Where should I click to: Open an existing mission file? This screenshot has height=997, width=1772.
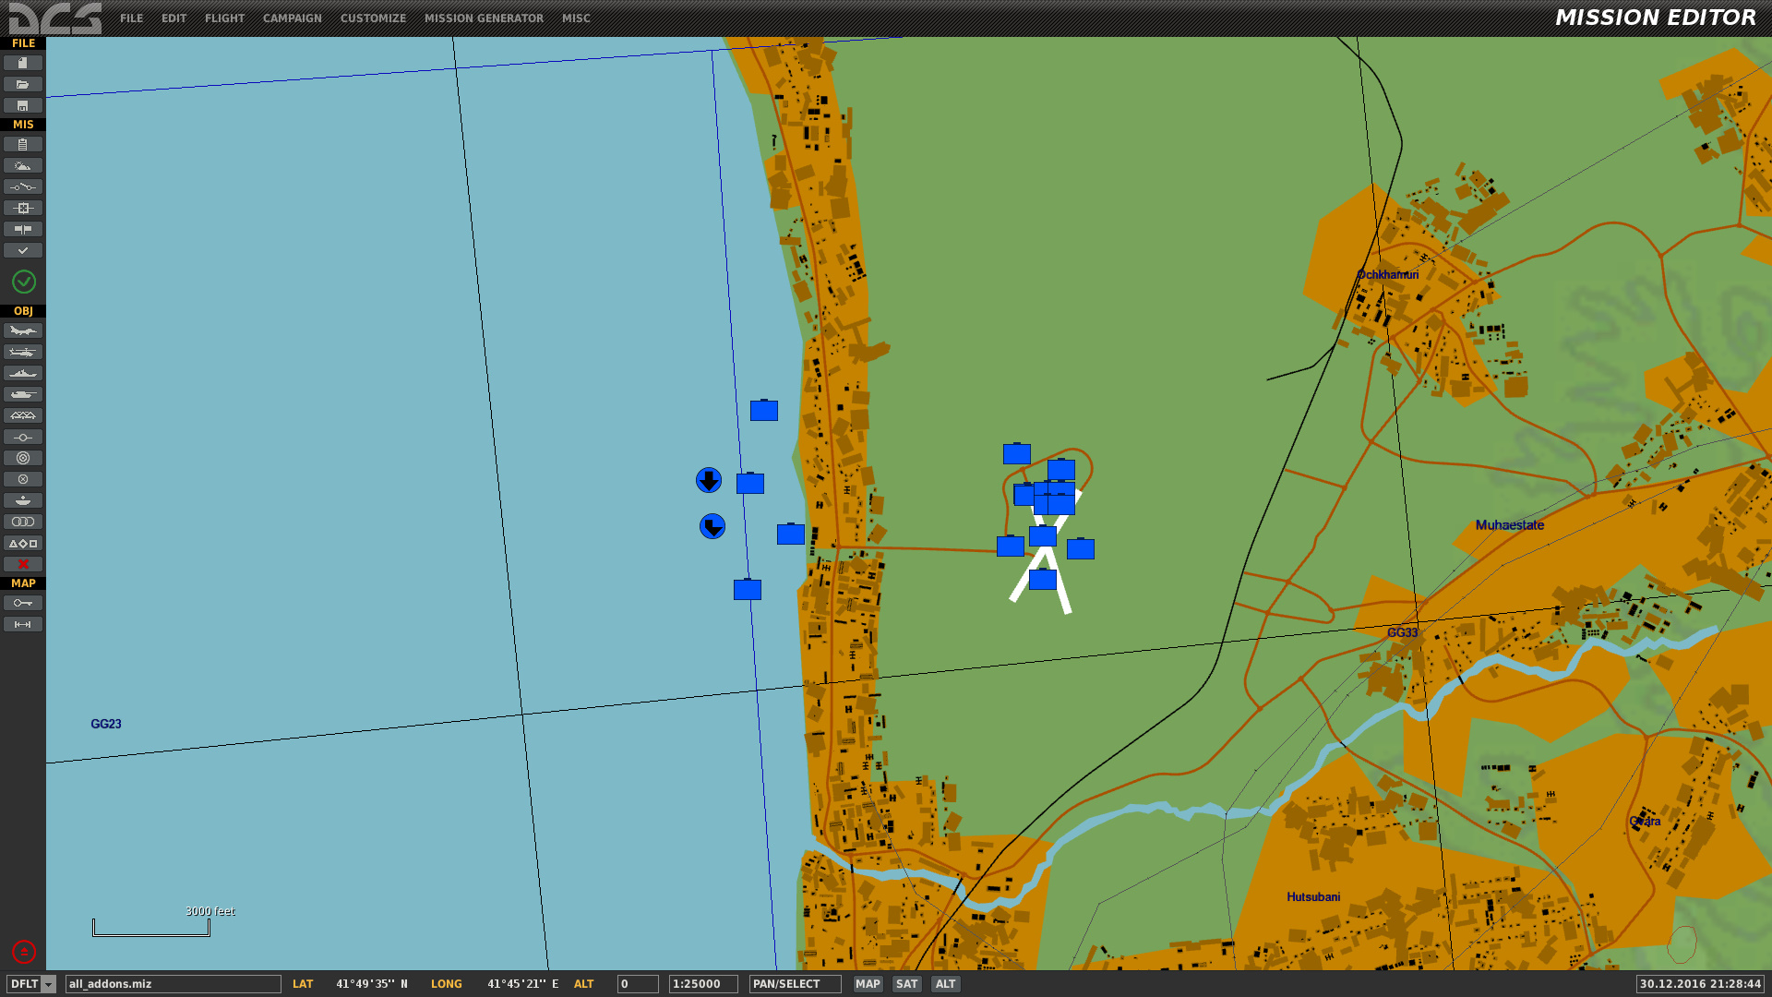click(22, 84)
